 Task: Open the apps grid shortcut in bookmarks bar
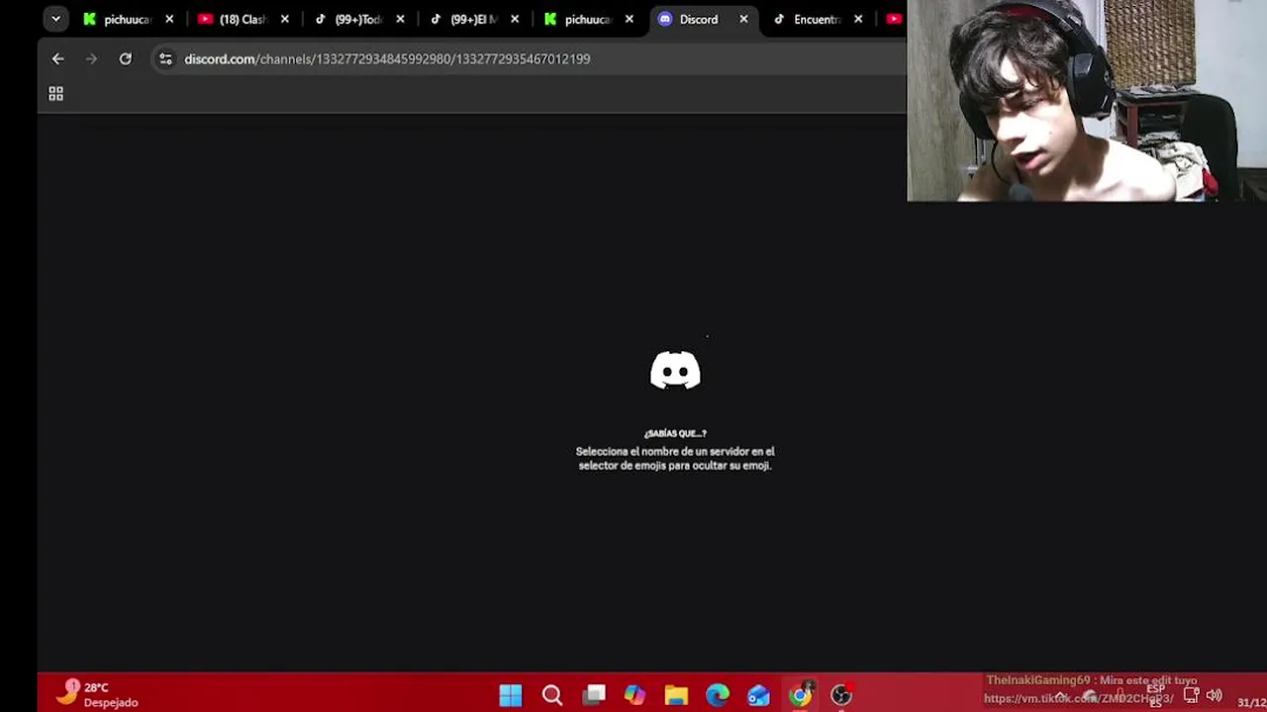pos(56,94)
